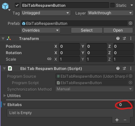Click Program Source object picker circle
135x126 pixels.
(130, 76)
